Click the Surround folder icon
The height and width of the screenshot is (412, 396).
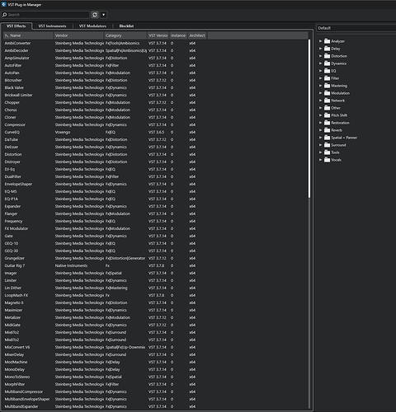pos(327,145)
